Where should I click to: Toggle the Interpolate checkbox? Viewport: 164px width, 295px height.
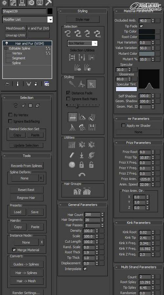pyautogui.click(x=85, y=269)
